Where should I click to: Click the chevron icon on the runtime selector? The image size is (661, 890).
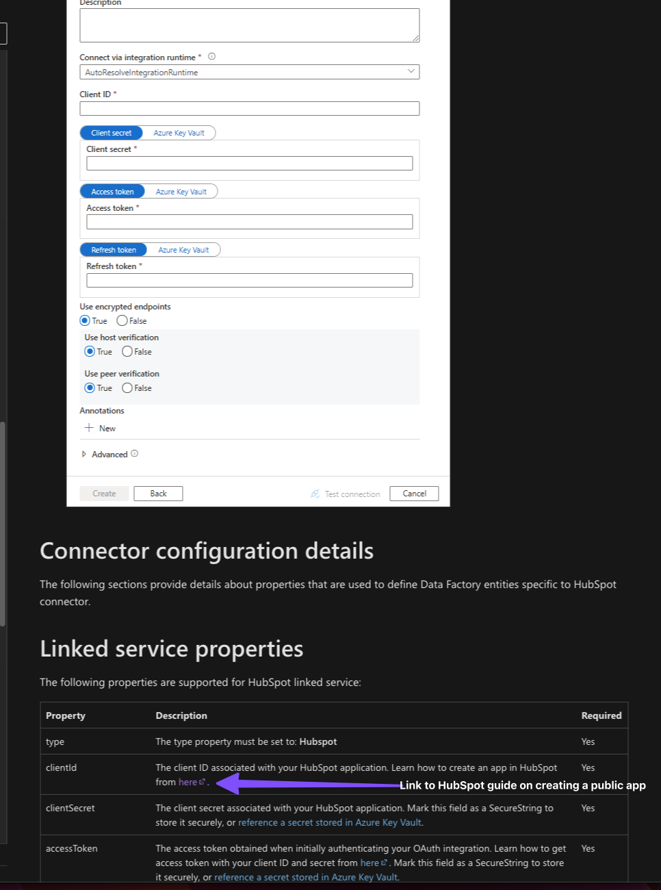[411, 71]
